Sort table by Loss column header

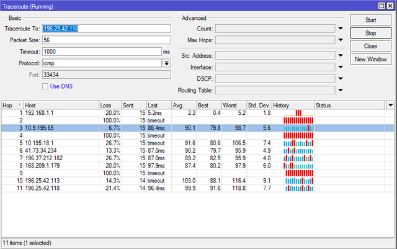point(110,105)
